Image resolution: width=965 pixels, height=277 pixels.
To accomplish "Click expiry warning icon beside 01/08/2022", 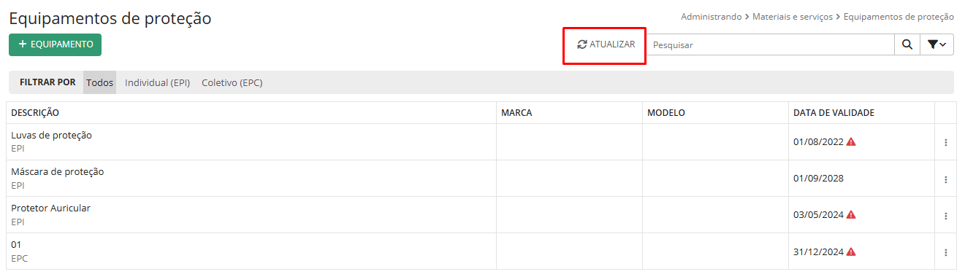I will click(x=851, y=141).
